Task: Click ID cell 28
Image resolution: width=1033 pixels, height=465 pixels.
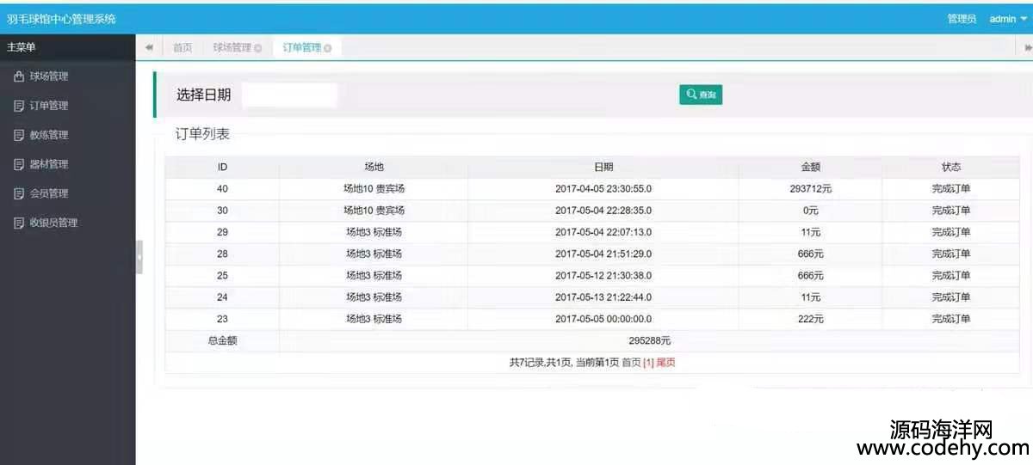Action: [x=222, y=254]
